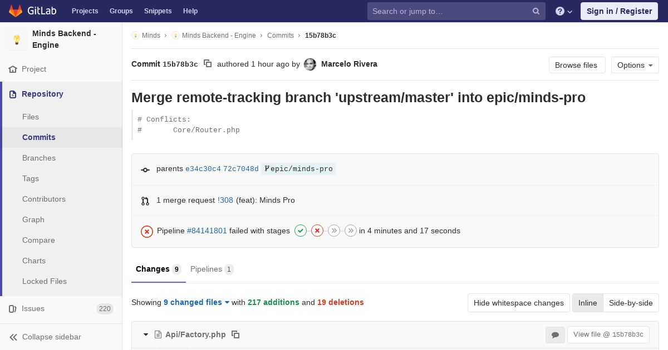The width and height of the screenshot is (668, 350).
Task: Click Hide whitespace changes
Action: pyautogui.click(x=519, y=303)
